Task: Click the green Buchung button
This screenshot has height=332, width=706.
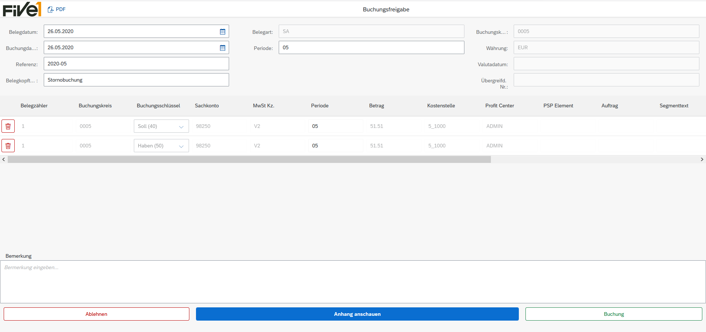Action: click(614, 314)
